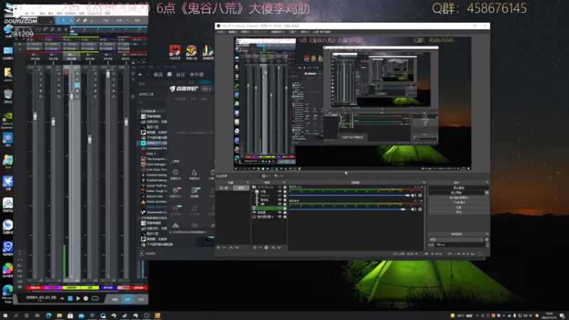The width and height of the screenshot is (569, 320).
Task: Collapse second Steam library category
Action: [x=139, y=218]
